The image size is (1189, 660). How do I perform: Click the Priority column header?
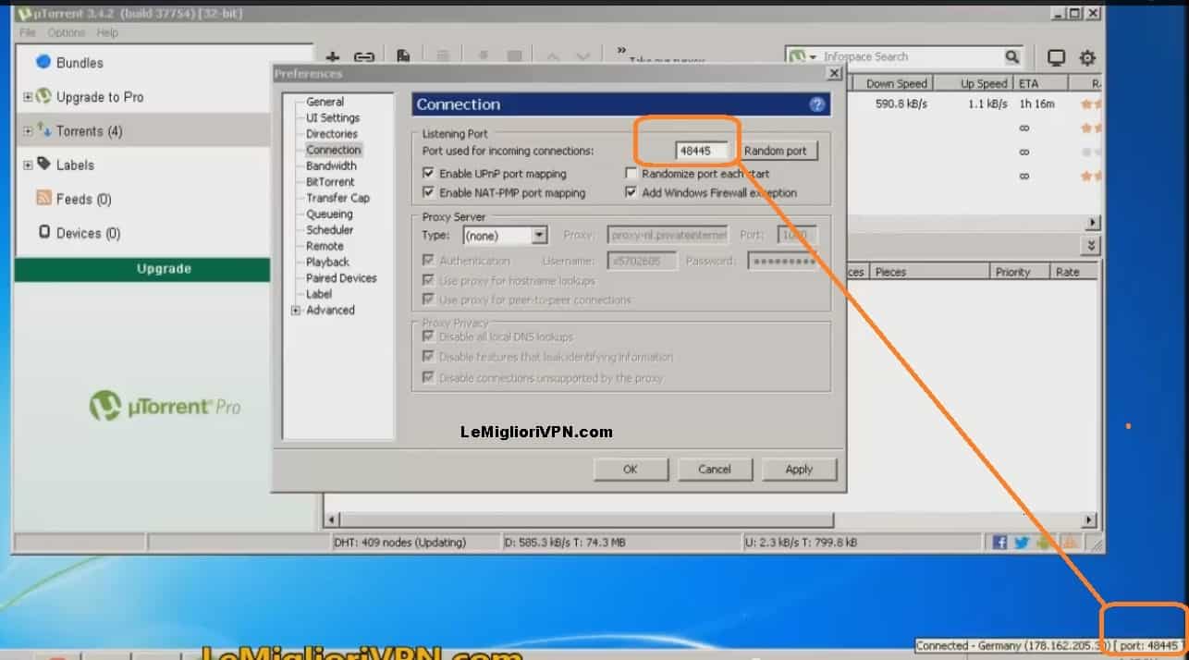coord(1018,272)
